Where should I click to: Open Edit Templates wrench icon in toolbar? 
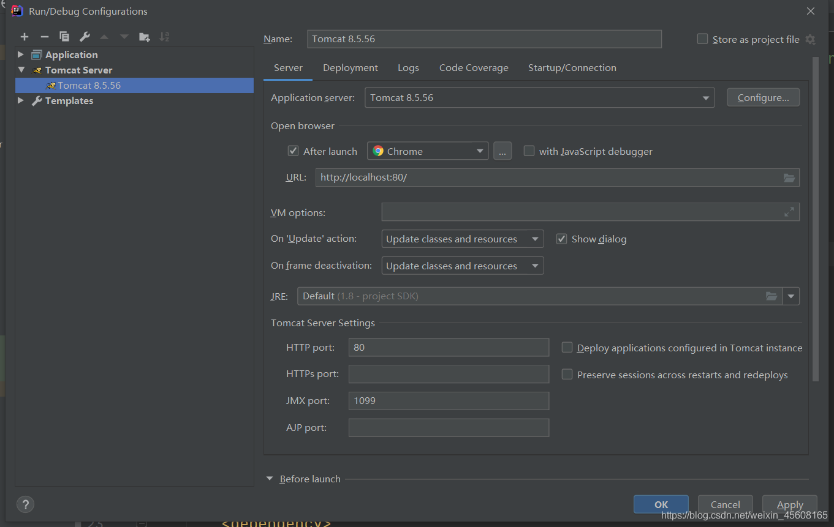[x=85, y=37]
